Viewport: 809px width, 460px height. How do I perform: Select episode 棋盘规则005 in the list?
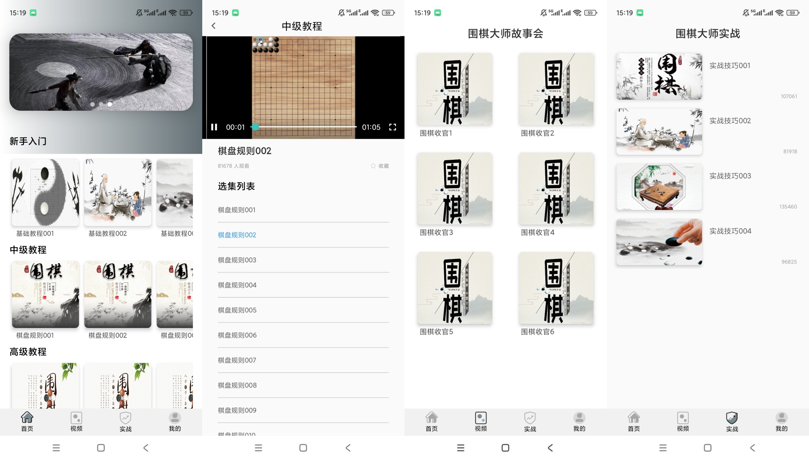[x=303, y=310]
